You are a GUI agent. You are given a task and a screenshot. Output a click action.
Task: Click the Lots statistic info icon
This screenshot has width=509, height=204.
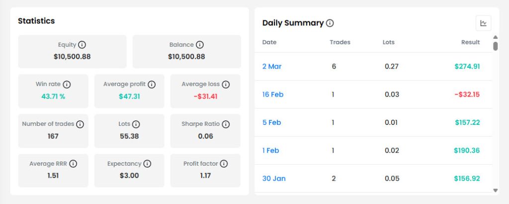(136, 124)
